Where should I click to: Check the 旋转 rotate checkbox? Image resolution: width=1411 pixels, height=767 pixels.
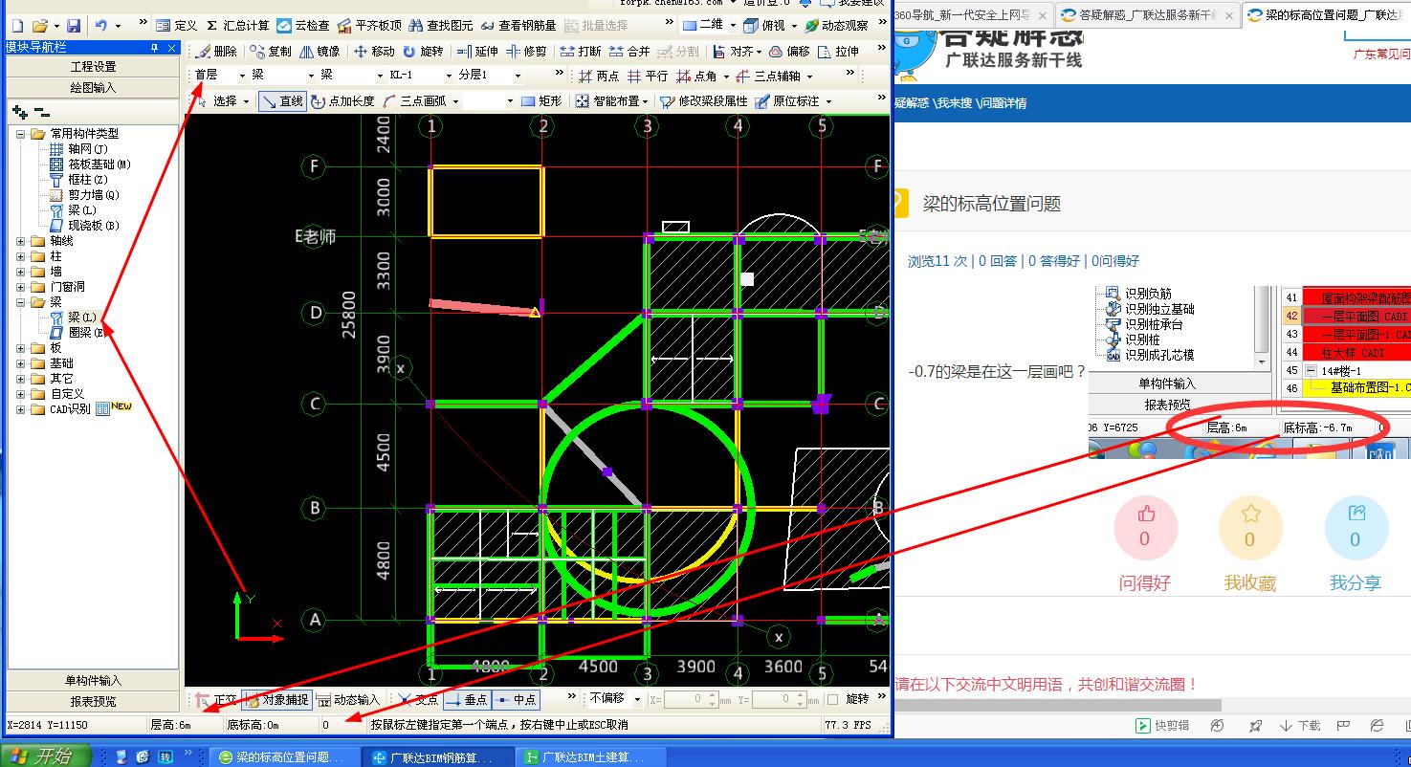[833, 700]
